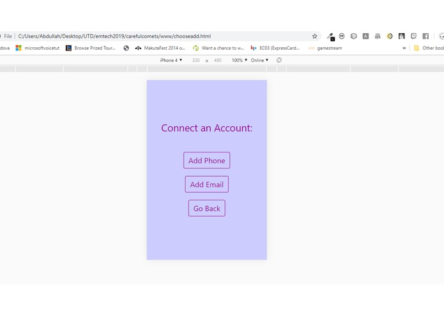Open the MakutaFest 2014 bookmark
The width and height of the screenshot is (444, 315).
pos(160,48)
